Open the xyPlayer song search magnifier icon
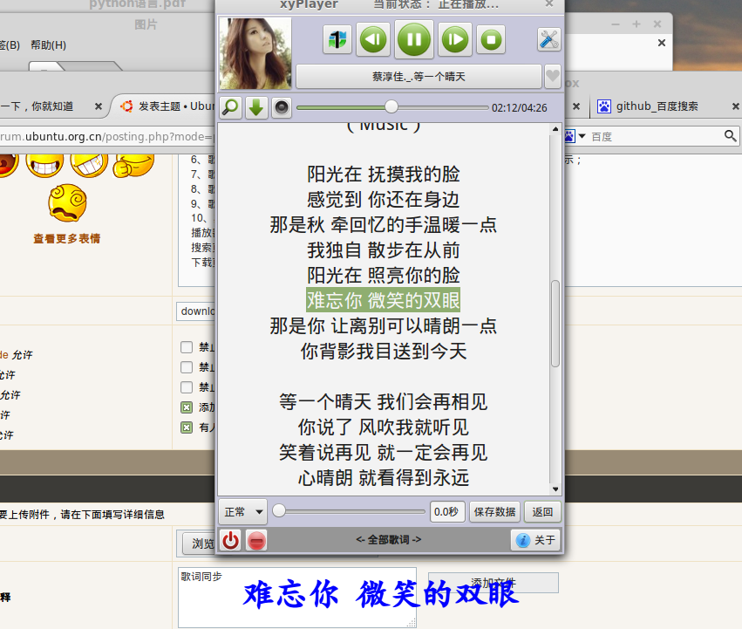Image resolution: width=742 pixels, height=629 pixels. click(x=230, y=107)
